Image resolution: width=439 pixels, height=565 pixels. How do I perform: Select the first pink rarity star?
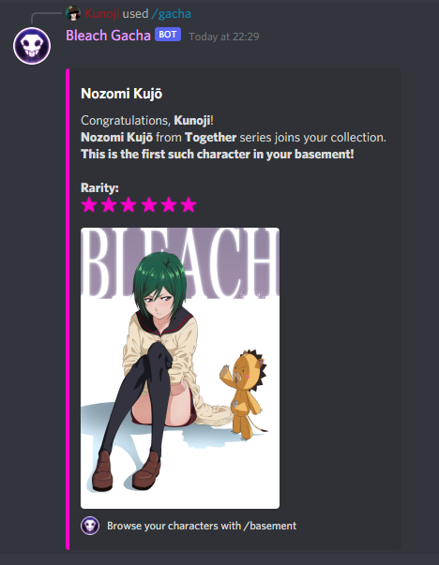pyautogui.click(x=89, y=205)
